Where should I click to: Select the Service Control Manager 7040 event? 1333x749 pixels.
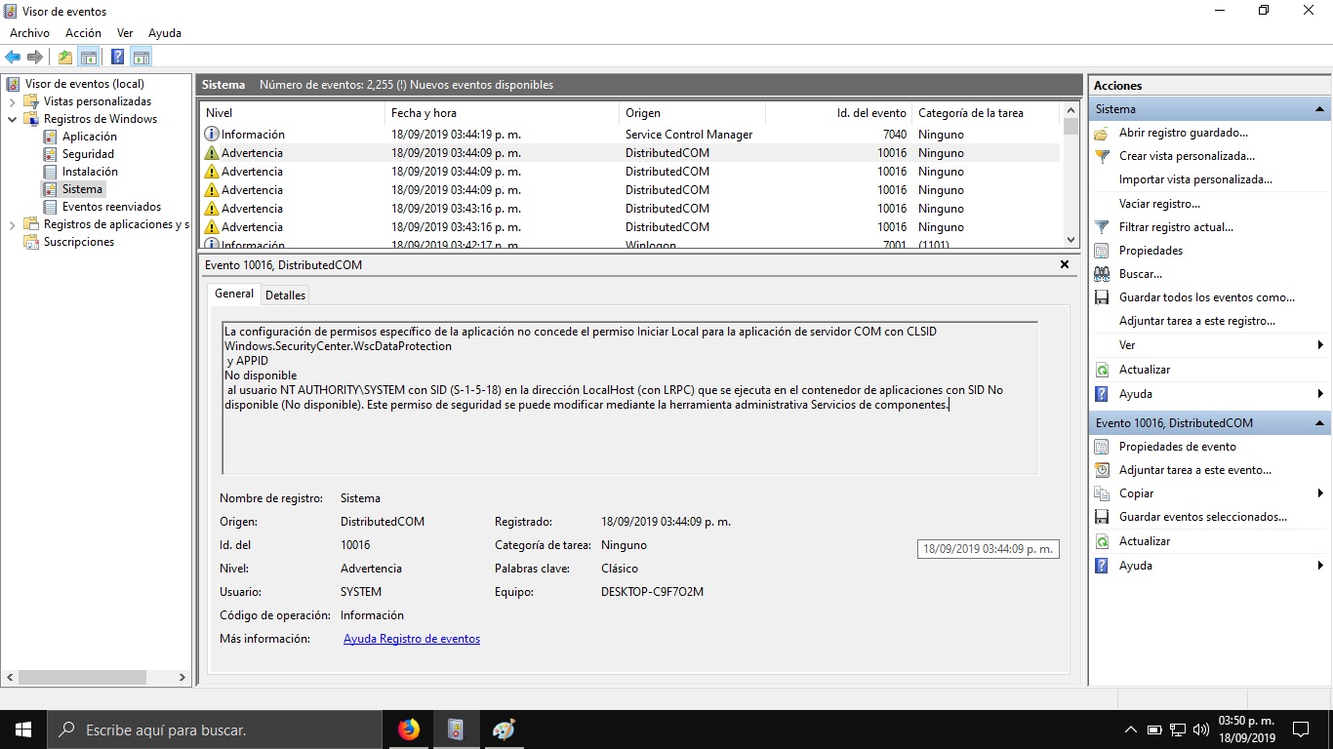(630, 135)
